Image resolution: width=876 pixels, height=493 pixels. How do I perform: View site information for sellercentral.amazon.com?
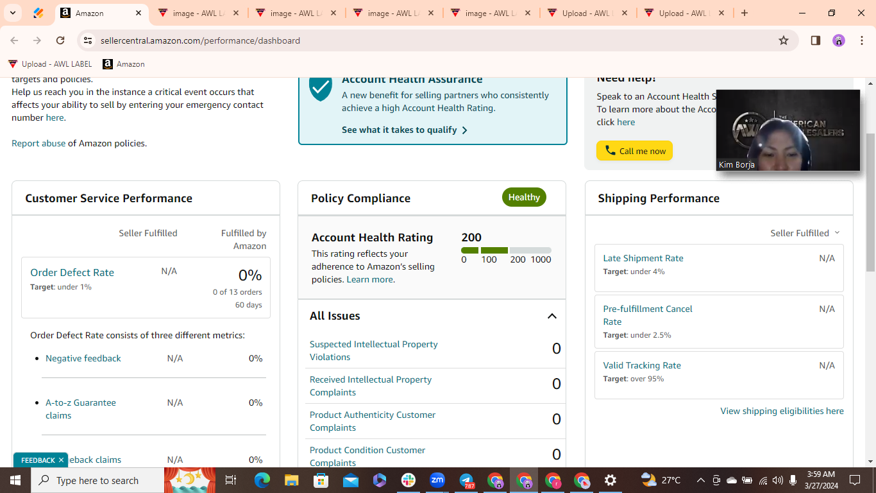pos(88,40)
